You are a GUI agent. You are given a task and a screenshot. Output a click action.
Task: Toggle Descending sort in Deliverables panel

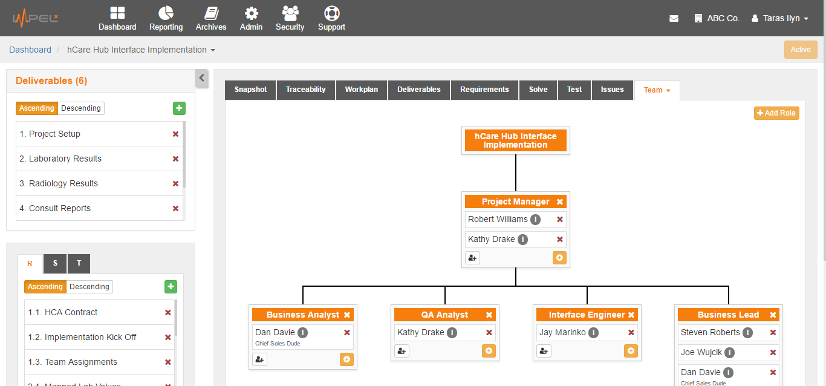(x=81, y=108)
